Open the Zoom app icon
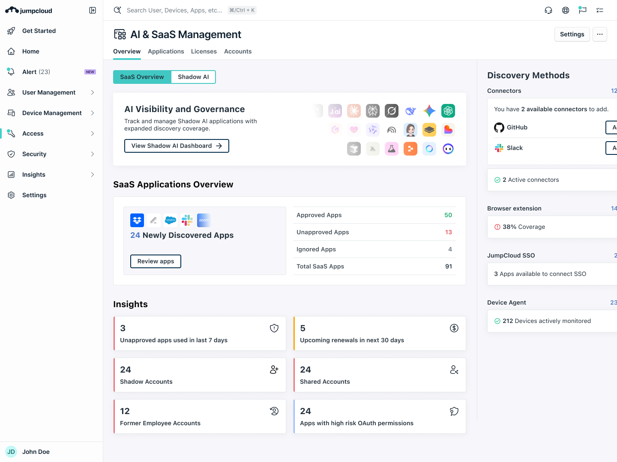Screen dimensions: 617x462 pos(204,220)
